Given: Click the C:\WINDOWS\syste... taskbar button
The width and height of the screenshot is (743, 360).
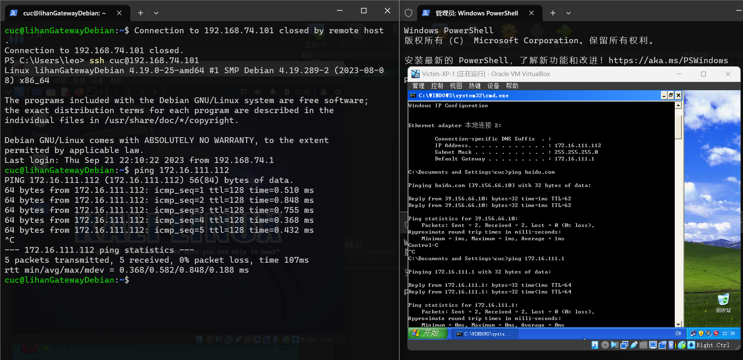Looking at the screenshot, I should (x=485, y=334).
